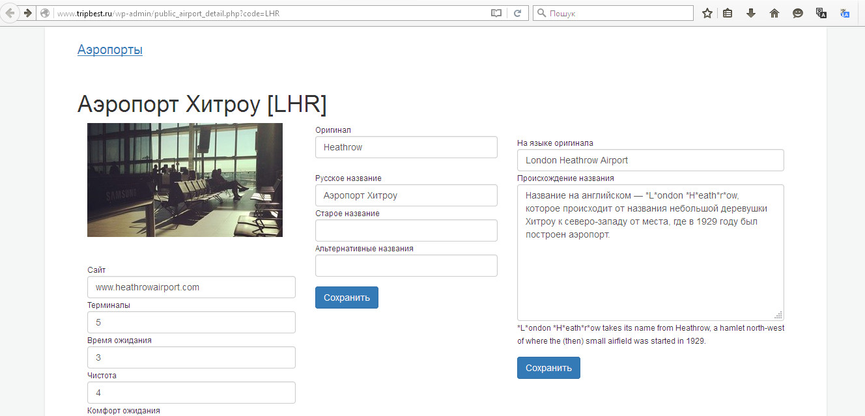Click the blue Google Translate icon
Screen dimensions: 865x416
(845, 13)
